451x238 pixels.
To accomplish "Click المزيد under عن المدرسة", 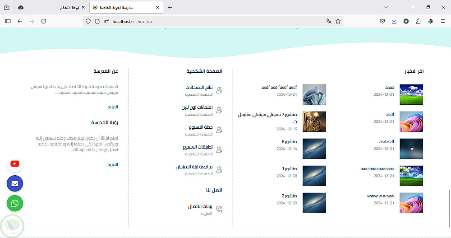I will tap(113, 107).
